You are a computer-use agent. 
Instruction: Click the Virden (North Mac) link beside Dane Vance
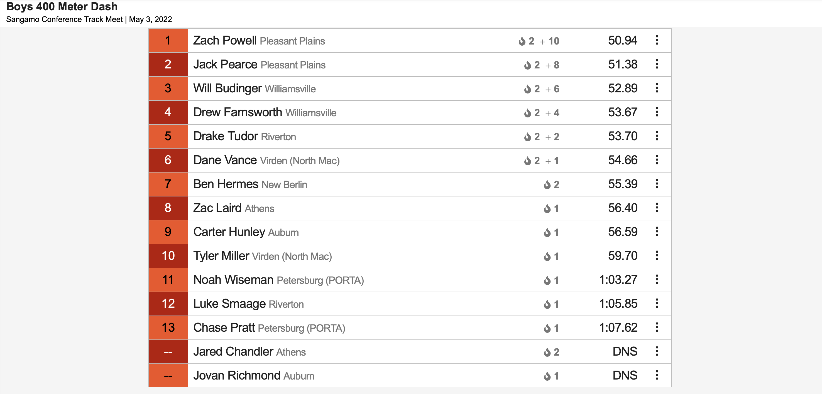tap(300, 161)
